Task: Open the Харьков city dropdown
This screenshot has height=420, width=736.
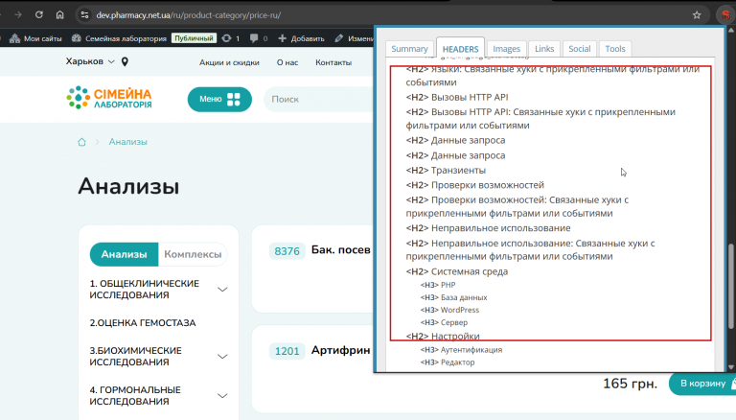Action: pos(90,61)
